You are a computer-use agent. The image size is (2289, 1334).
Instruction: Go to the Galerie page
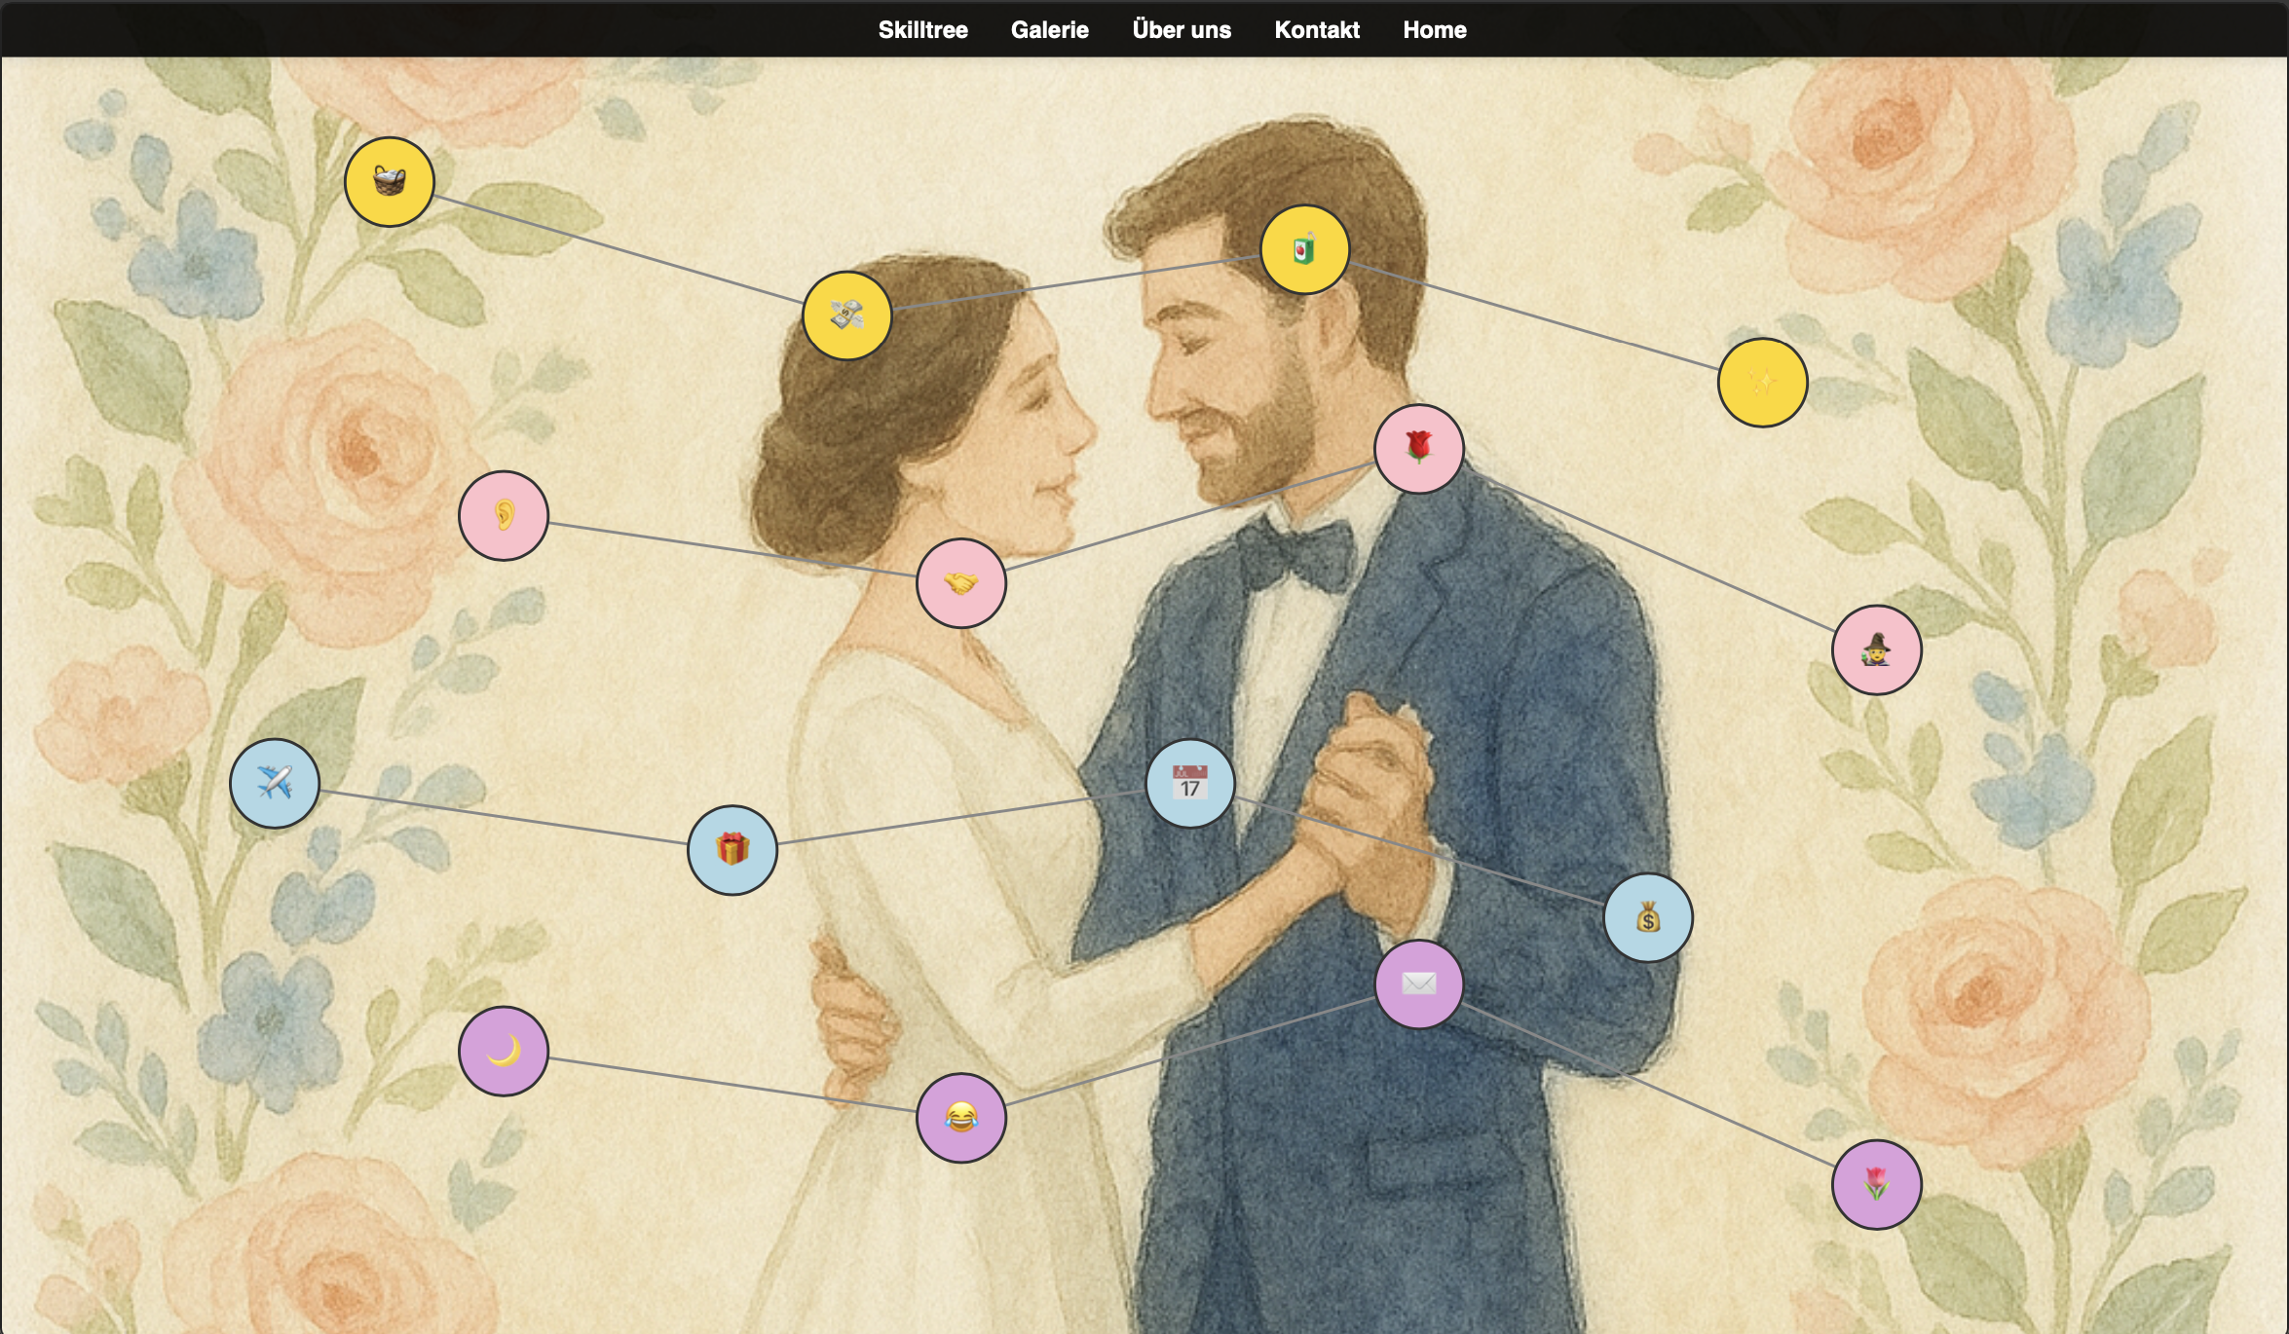pyautogui.click(x=1049, y=30)
